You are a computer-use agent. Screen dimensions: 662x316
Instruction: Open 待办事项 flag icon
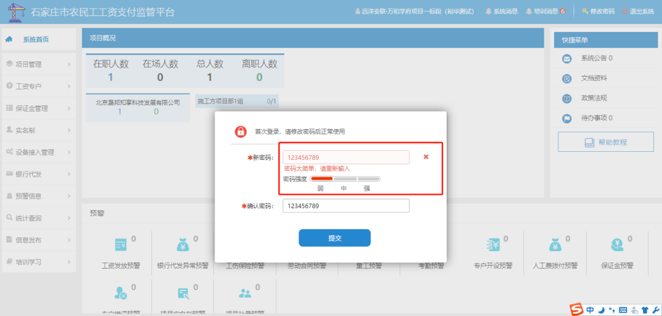click(566, 119)
